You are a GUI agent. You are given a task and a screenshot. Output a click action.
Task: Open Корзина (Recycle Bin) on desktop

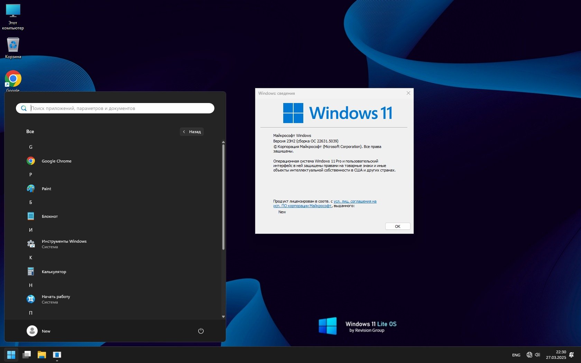pos(13,48)
